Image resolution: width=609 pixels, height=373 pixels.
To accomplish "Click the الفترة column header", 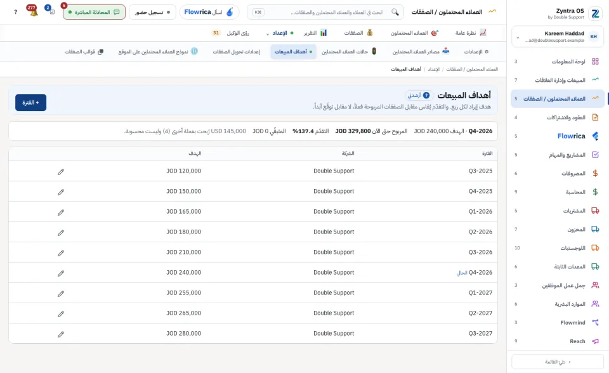I will (x=487, y=154).
